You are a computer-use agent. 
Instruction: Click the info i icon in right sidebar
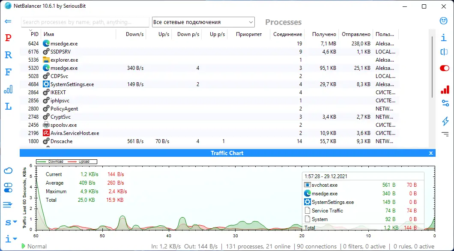pyautogui.click(x=444, y=38)
